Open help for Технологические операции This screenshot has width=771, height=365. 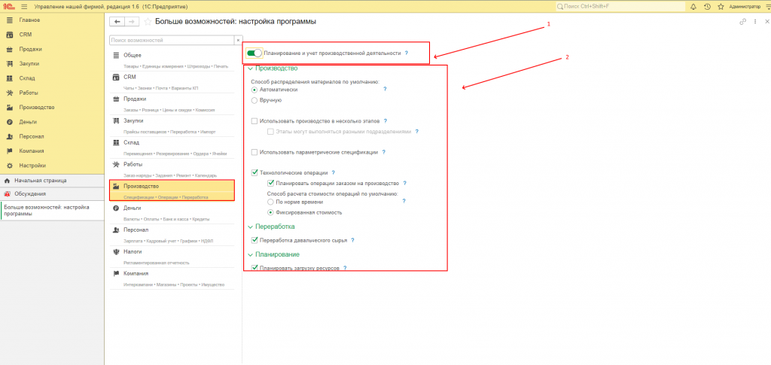coord(334,172)
